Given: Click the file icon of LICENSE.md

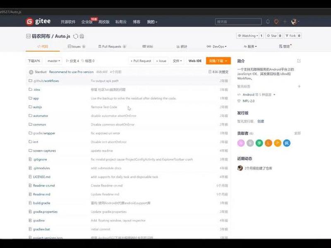Looking at the screenshot, I should click(x=30, y=177).
